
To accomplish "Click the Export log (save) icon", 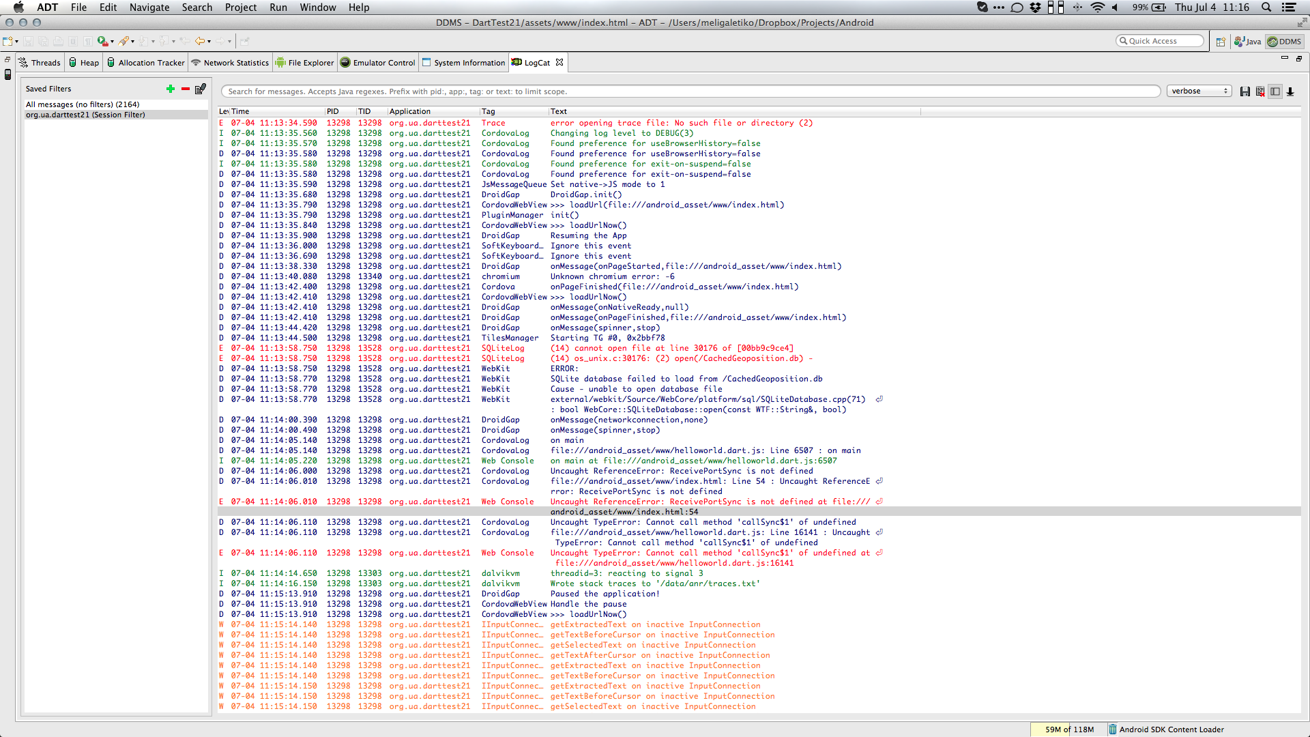I will [1245, 91].
